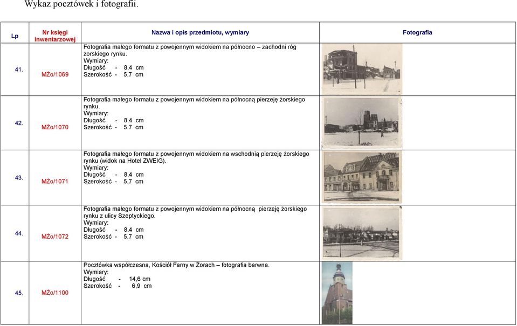
Task: Click inventory number MŻo/1069
Action: (55, 74)
